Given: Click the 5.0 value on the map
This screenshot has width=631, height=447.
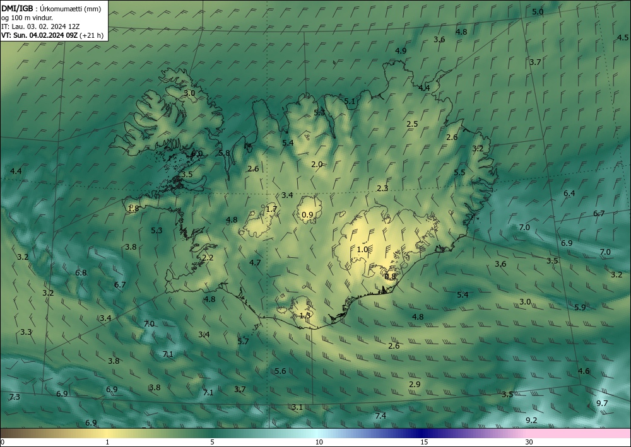Looking at the screenshot, I should 538,11.
